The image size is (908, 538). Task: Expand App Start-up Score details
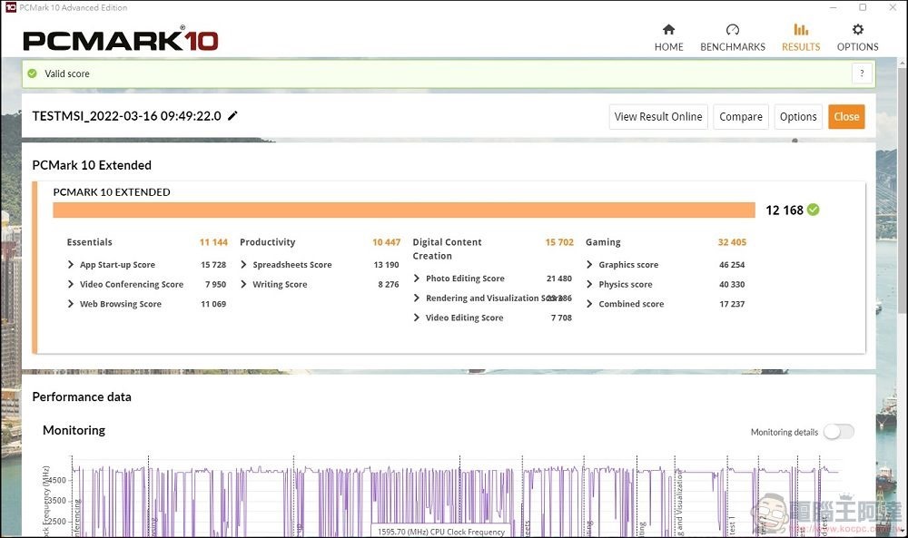click(72, 265)
